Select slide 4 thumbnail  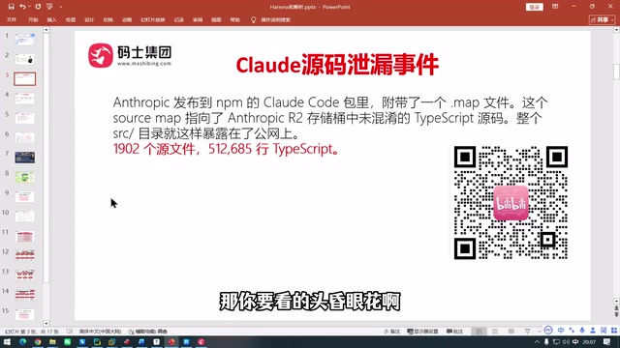click(24, 99)
